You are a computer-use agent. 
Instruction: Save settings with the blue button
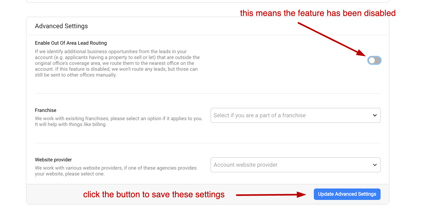(x=347, y=194)
